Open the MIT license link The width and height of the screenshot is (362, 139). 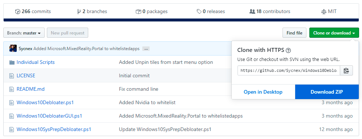329,11
